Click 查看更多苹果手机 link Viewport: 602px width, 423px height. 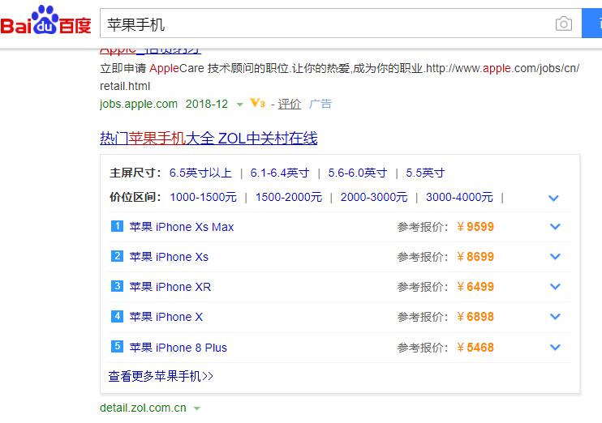point(161,376)
